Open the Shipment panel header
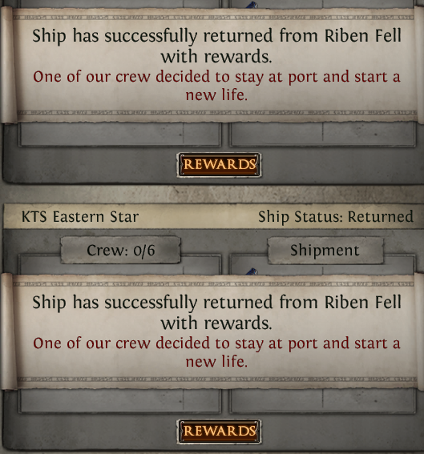Screen dimensions: 424x454 (325, 250)
